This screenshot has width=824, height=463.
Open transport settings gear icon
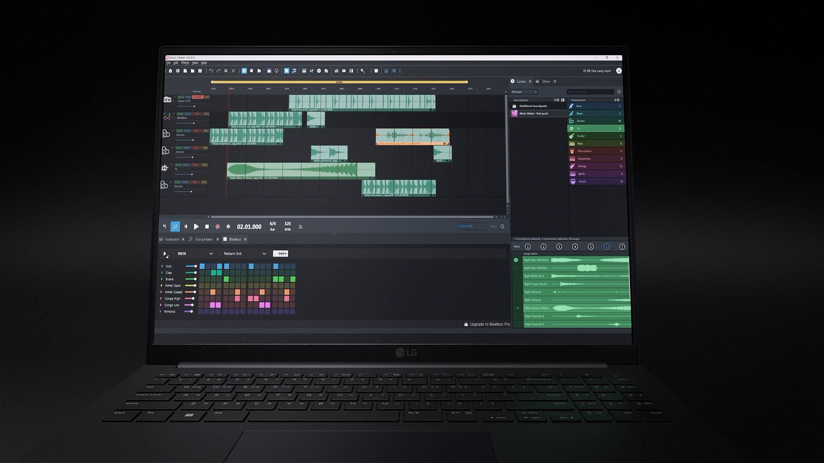(228, 227)
